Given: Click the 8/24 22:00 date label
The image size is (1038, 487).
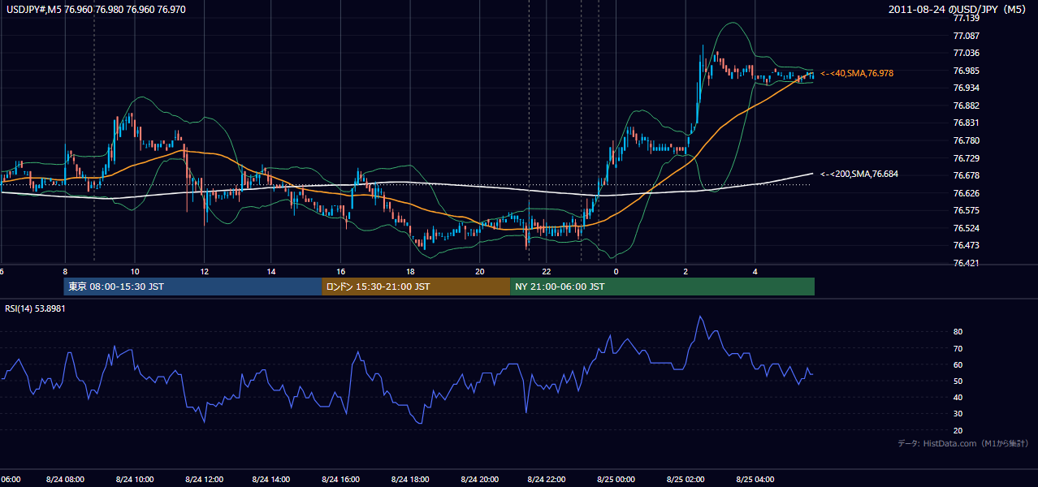Looking at the screenshot, I should (547, 479).
